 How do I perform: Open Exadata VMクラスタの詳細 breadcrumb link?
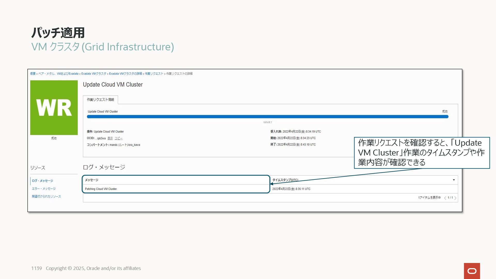tap(125, 74)
